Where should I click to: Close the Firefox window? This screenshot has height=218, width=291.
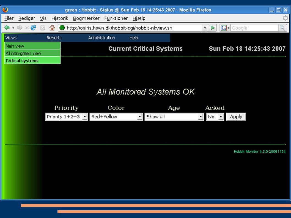pos(285,10)
